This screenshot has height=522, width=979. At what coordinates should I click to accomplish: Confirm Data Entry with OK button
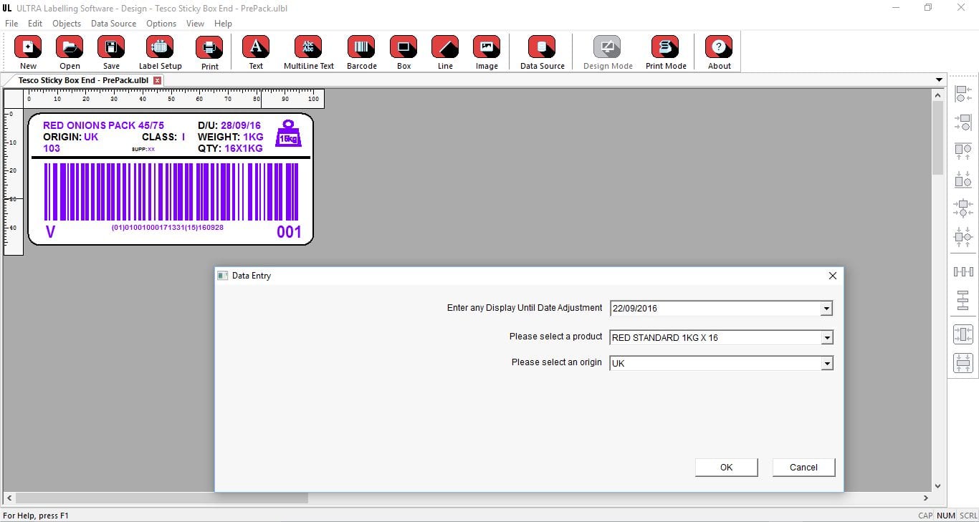click(x=726, y=467)
